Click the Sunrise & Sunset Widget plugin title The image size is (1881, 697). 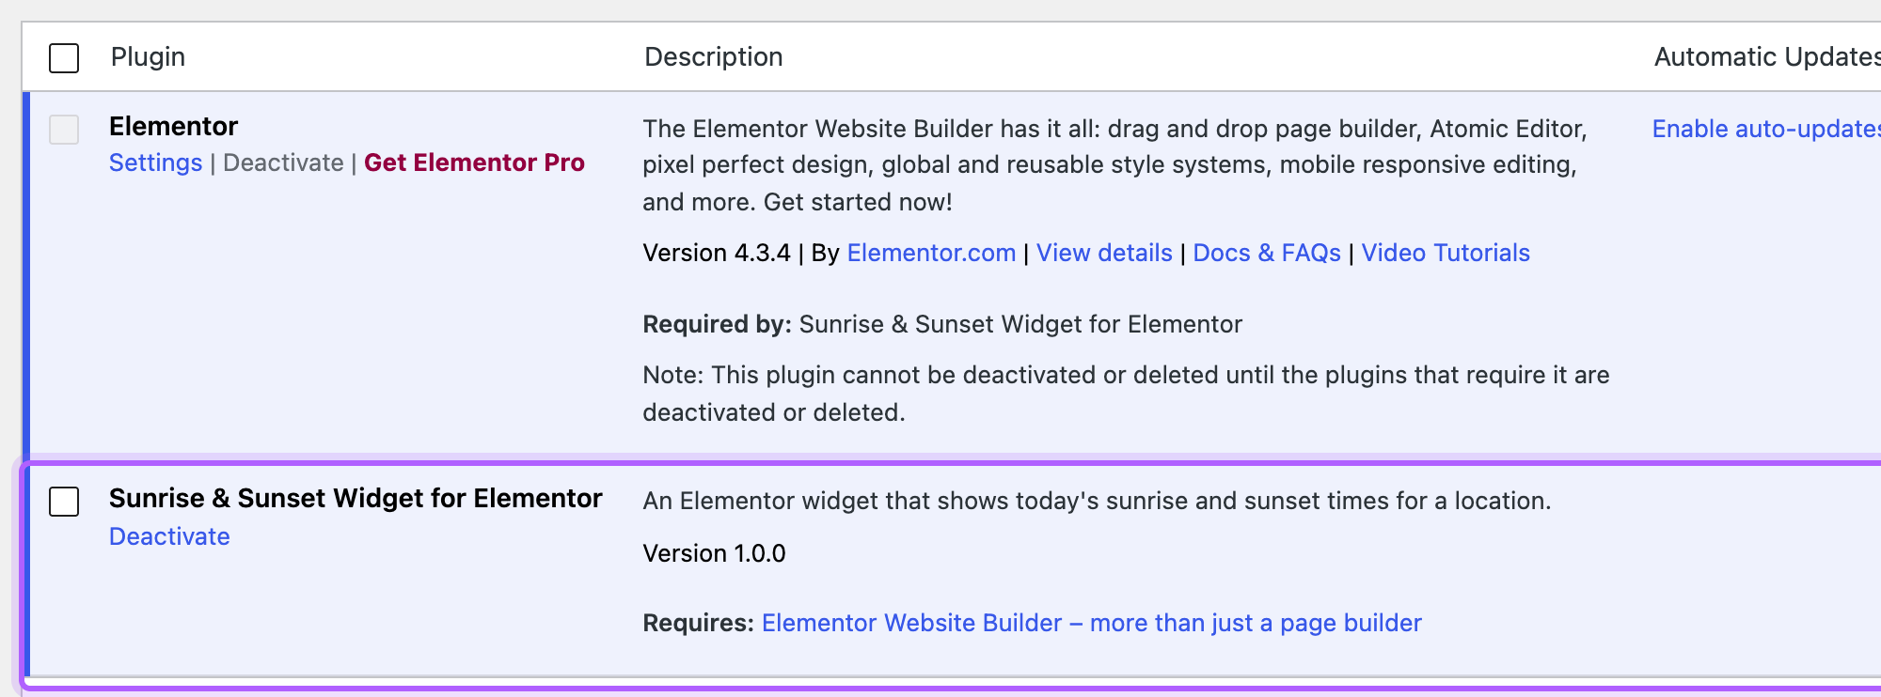(x=356, y=498)
